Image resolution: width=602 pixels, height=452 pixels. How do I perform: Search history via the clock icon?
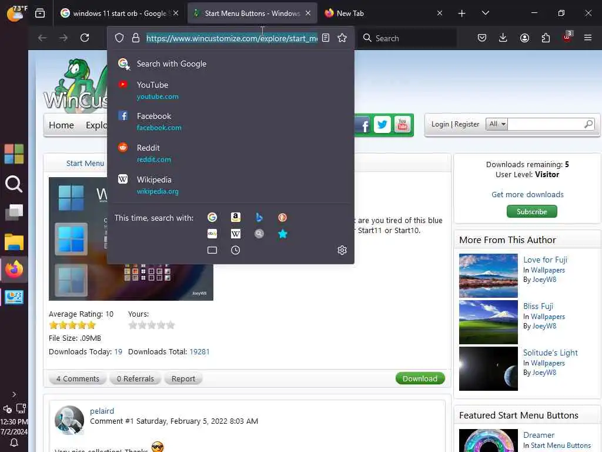[x=235, y=250]
